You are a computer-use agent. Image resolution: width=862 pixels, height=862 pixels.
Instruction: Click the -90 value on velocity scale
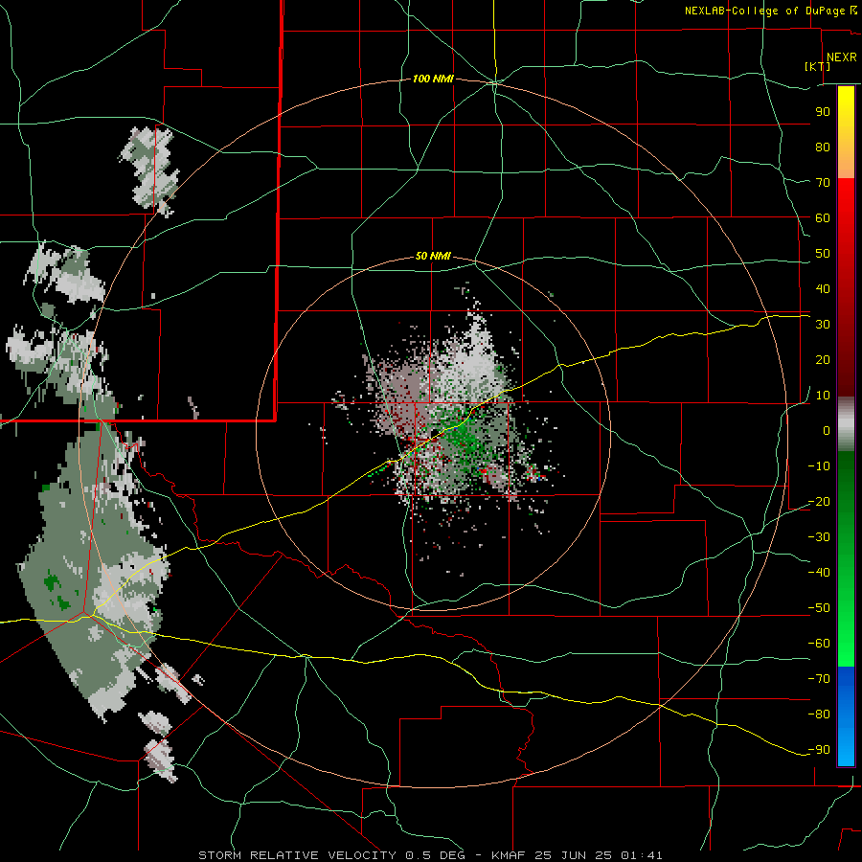point(819,750)
